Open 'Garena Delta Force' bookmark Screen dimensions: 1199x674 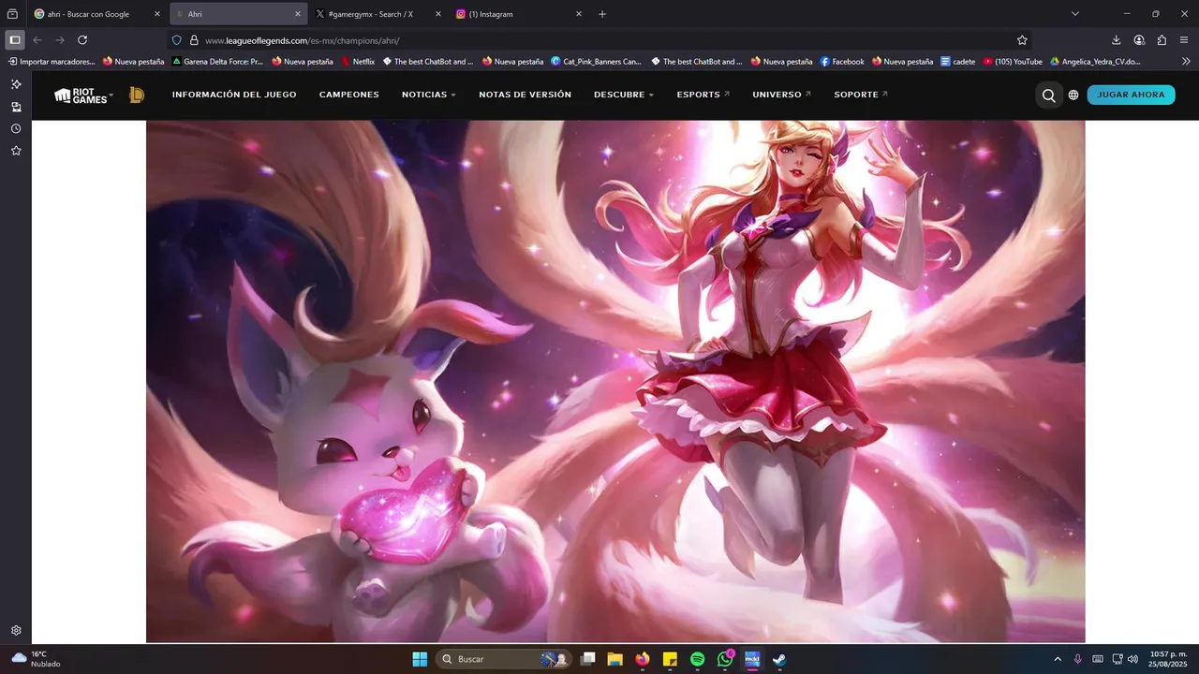[217, 62]
